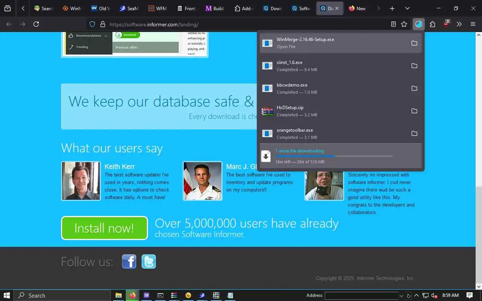Click the taskbar Search box

[x=62, y=295]
